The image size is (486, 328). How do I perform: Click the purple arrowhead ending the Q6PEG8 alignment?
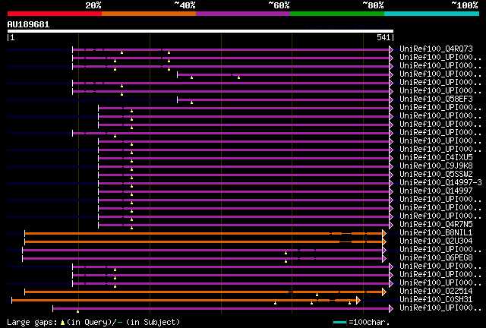click(384, 258)
